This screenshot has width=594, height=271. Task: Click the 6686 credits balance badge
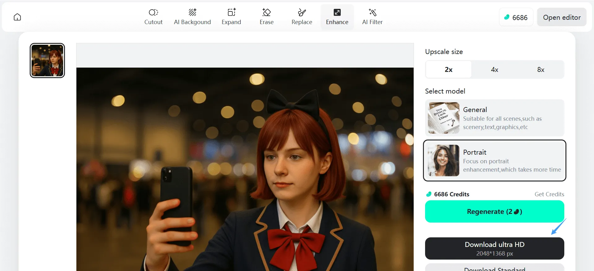(x=516, y=17)
